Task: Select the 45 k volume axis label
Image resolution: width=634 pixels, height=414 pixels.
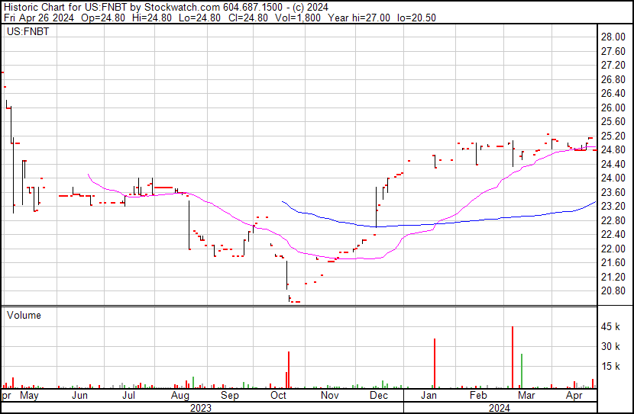Action: point(610,327)
